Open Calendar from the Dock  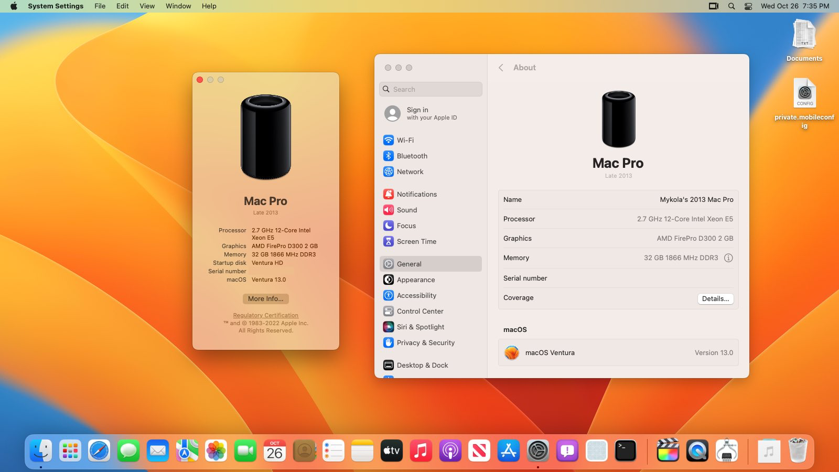(275, 450)
